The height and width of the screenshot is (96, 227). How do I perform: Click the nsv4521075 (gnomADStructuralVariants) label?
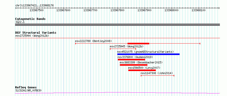145,52
